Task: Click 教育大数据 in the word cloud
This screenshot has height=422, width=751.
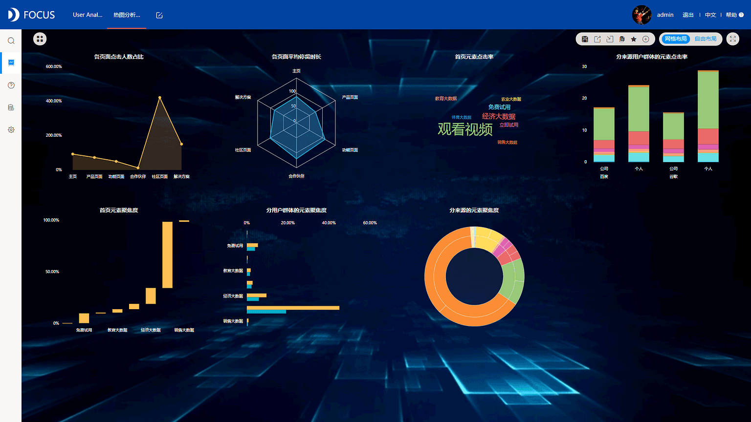Action: [x=446, y=99]
